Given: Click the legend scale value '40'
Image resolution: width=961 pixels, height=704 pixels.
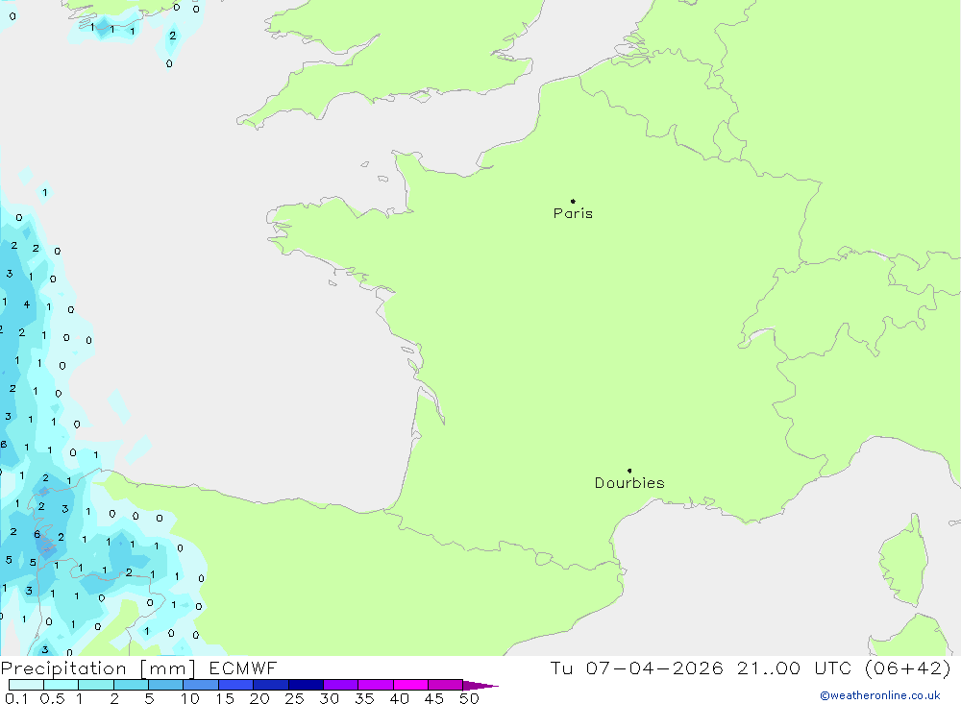Looking at the screenshot, I should coord(399,698).
